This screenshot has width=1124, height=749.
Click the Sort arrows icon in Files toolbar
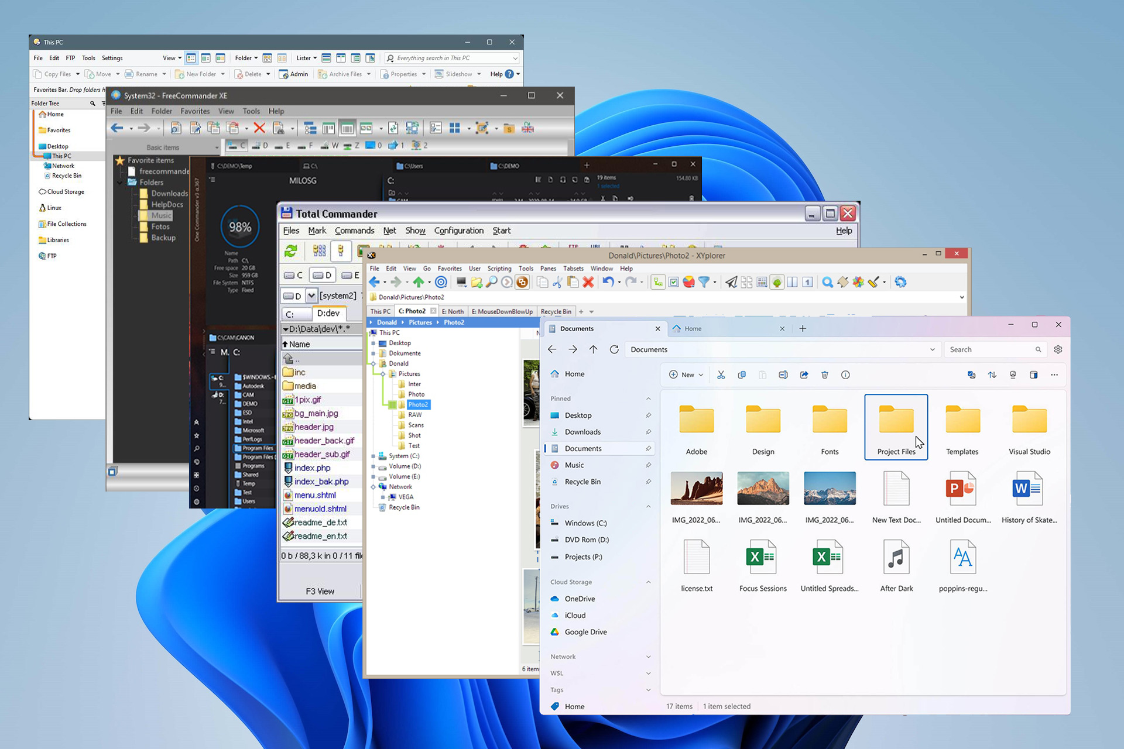pyautogui.click(x=992, y=375)
